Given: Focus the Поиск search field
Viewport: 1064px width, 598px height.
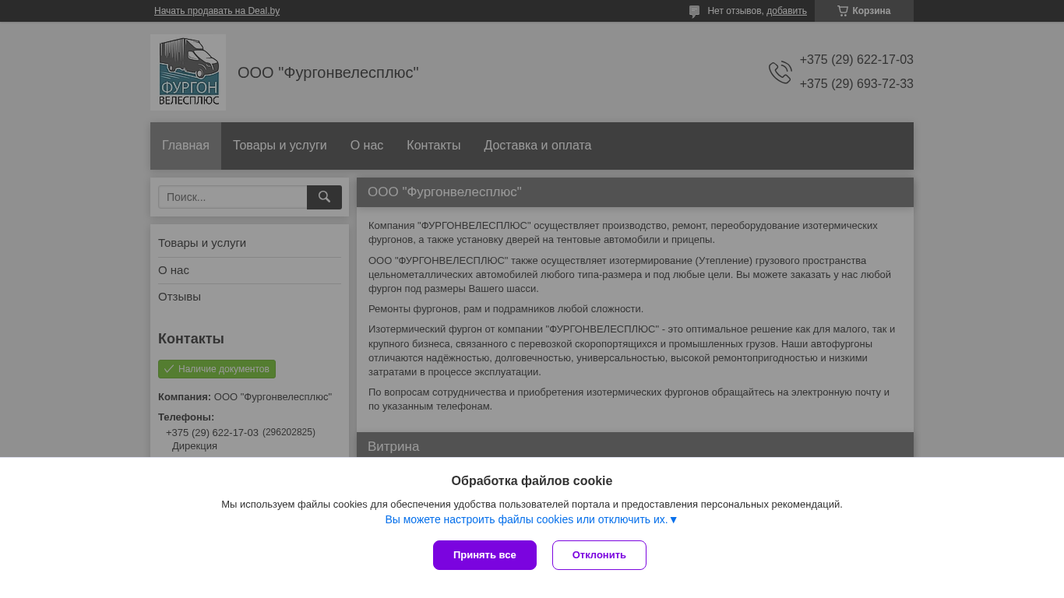Looking at the screenshot, I should coord(233,197).
